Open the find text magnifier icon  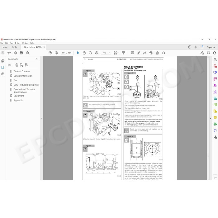(x=28, y=53)
